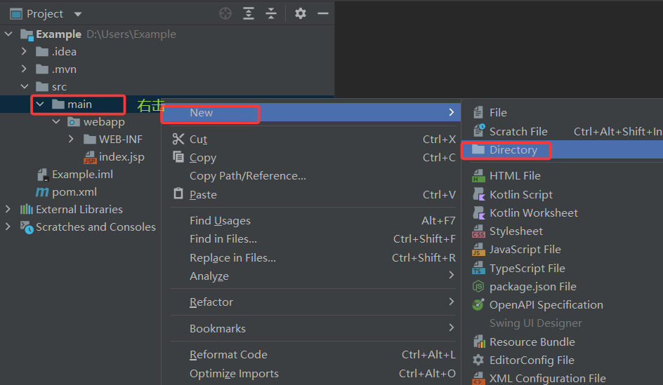
Task: Click the EditorConfig File gear icon
Action: pyautogui.click(x=478, y=360)
